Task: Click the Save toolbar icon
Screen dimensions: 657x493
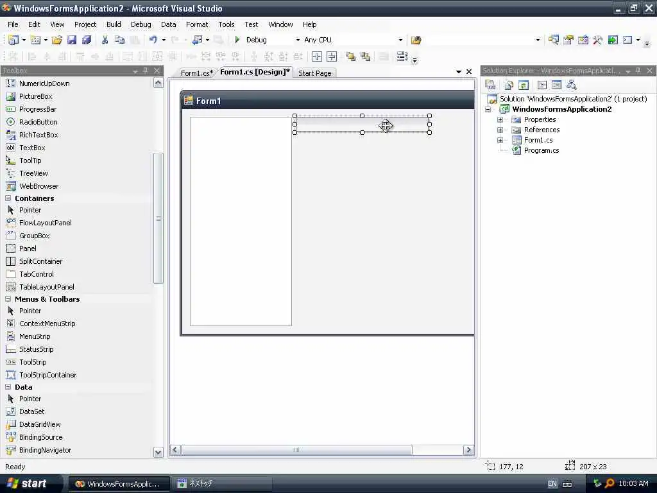Action: [x=72, y=40]
